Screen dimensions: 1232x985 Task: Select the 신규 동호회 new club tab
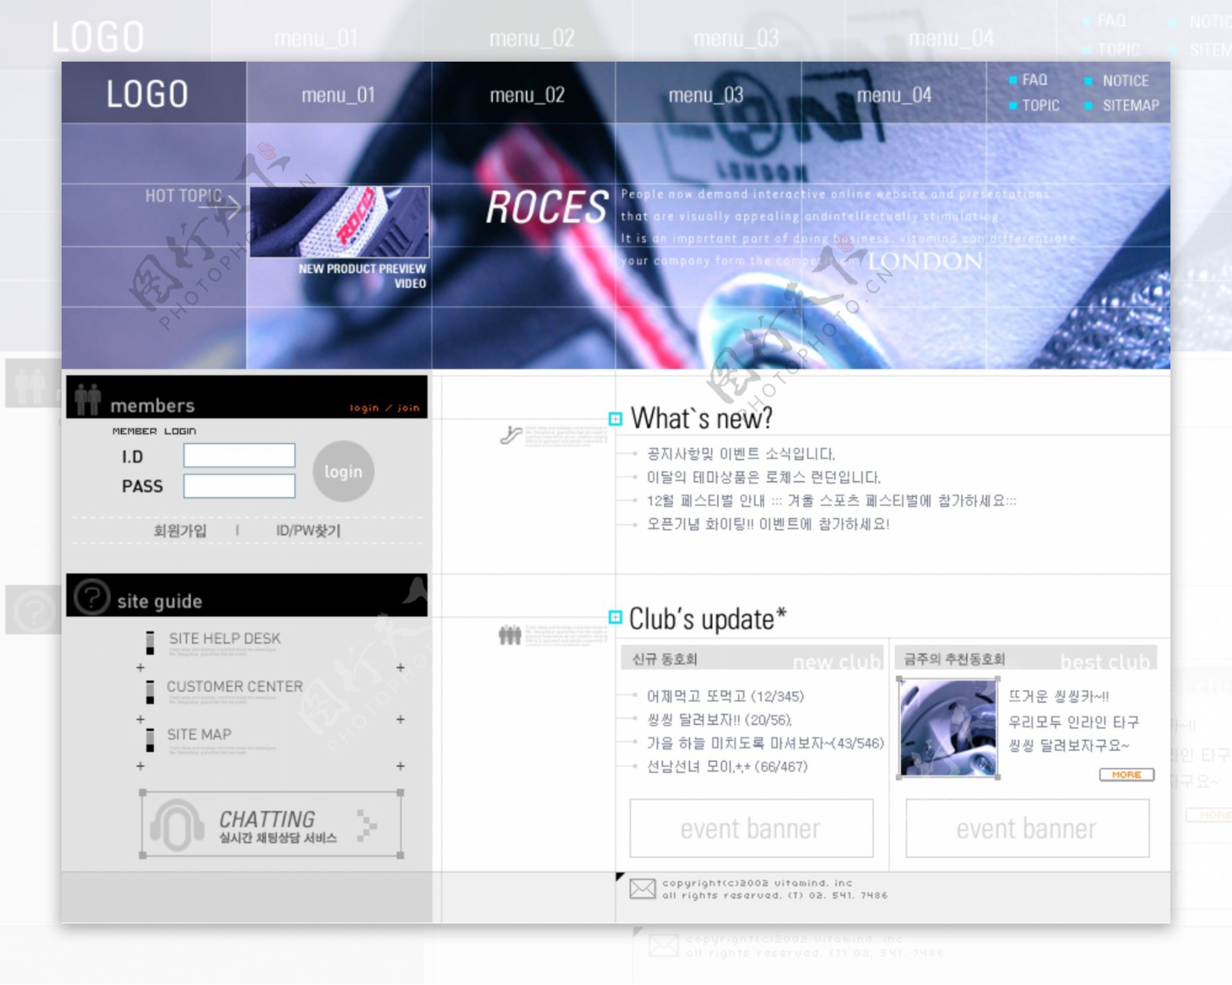click(x=752, y=658)
